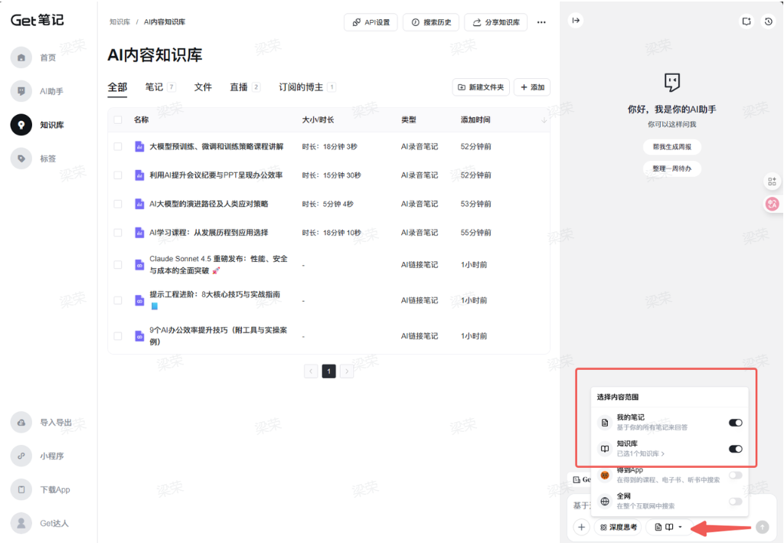Turn off the 我的笔记 toggle

click(x=735, y=422)
